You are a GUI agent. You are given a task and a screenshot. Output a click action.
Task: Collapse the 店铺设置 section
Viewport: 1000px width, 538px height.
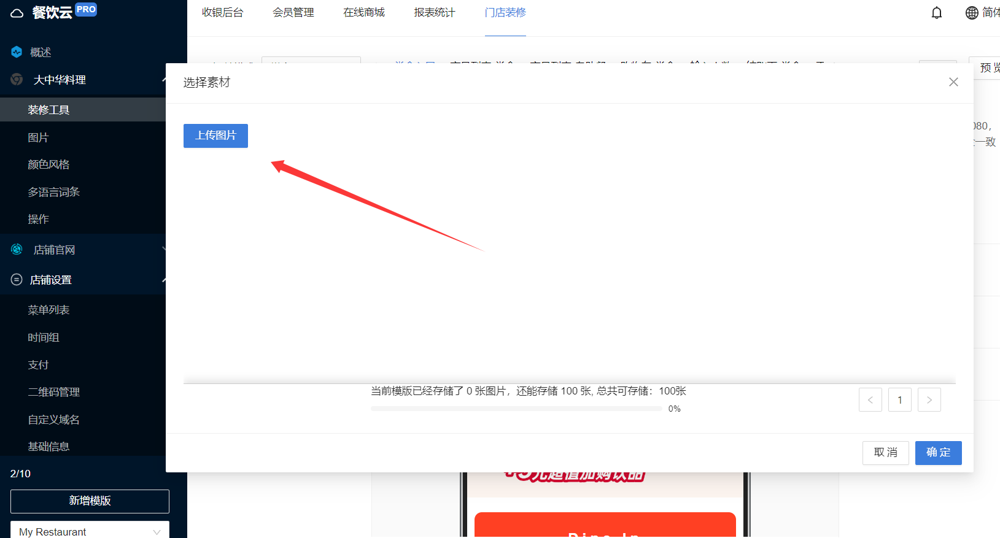click(163, 280)
